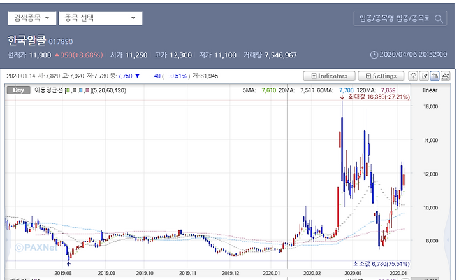Click the 16,000 price axis label
Screen dimensions: 459x280
430,106
